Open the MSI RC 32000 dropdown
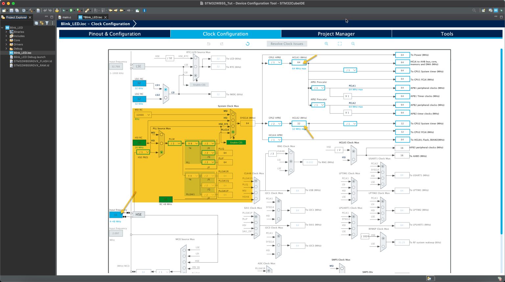This screenshot has height=282, width=505. 143,115
